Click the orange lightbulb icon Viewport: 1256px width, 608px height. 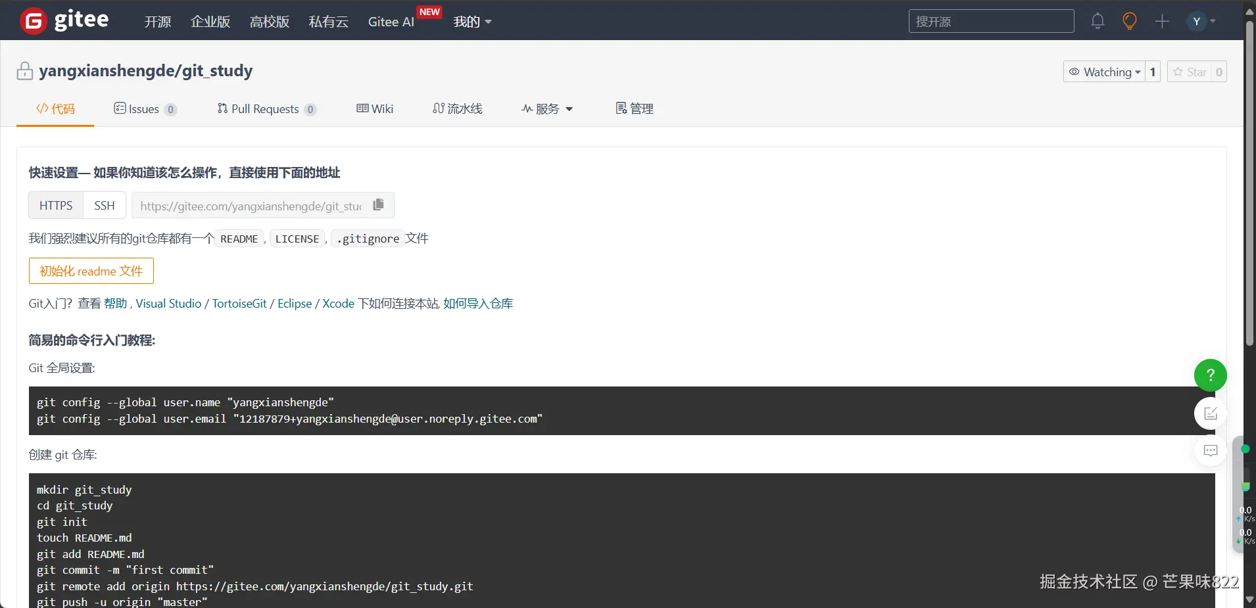1130,21
